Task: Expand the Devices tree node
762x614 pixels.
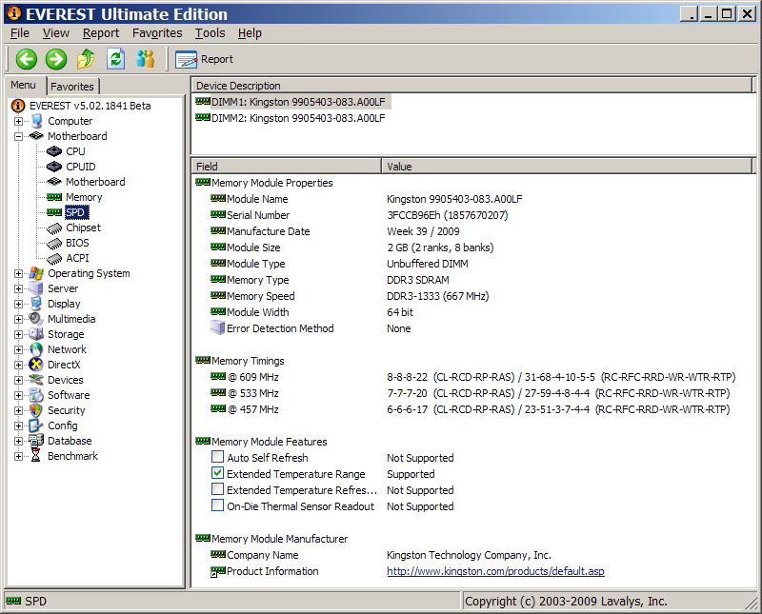Action: point(18,380)
